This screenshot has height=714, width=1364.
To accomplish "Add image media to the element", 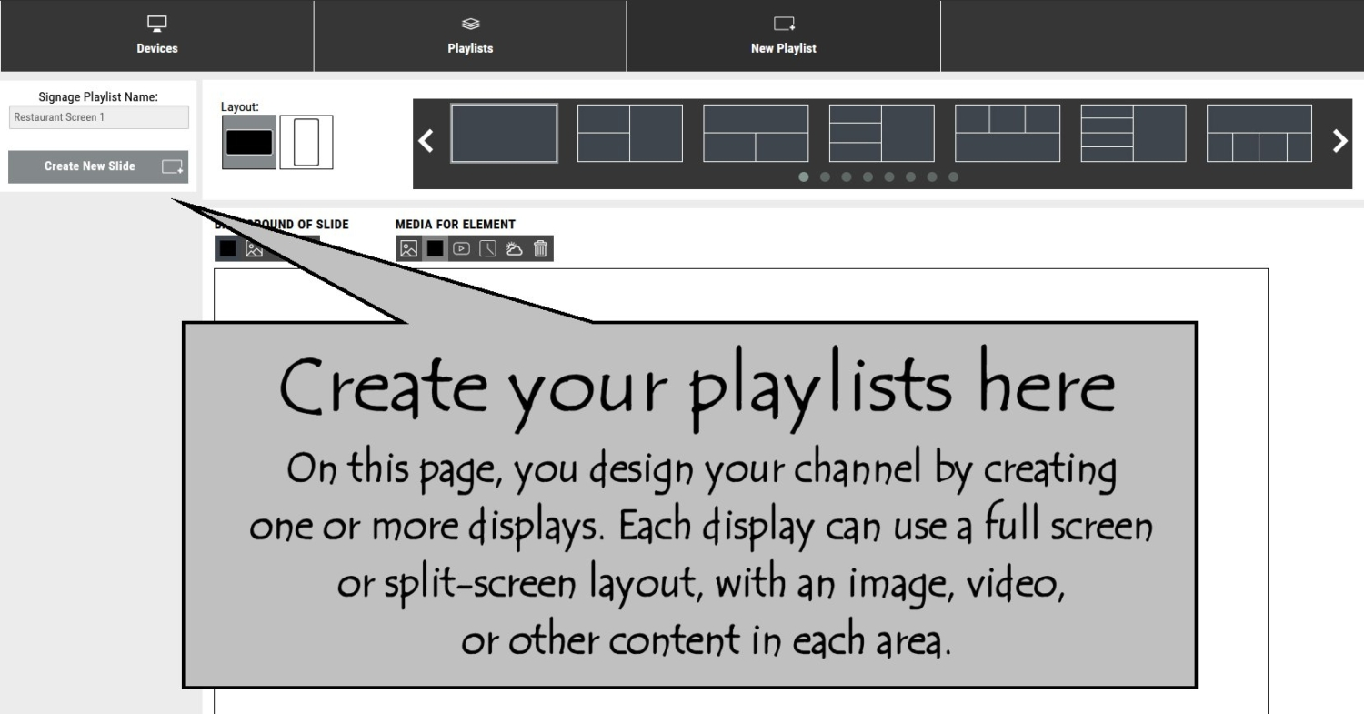I will coord(409,248).
